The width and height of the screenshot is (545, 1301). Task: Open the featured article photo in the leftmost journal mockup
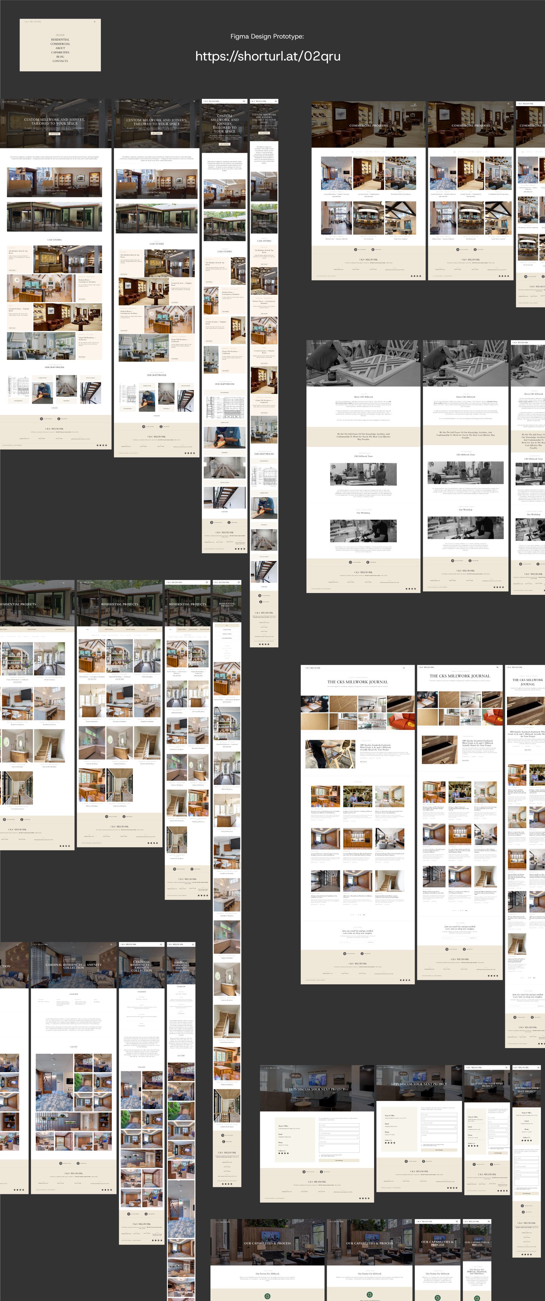(x=330, y=755)
